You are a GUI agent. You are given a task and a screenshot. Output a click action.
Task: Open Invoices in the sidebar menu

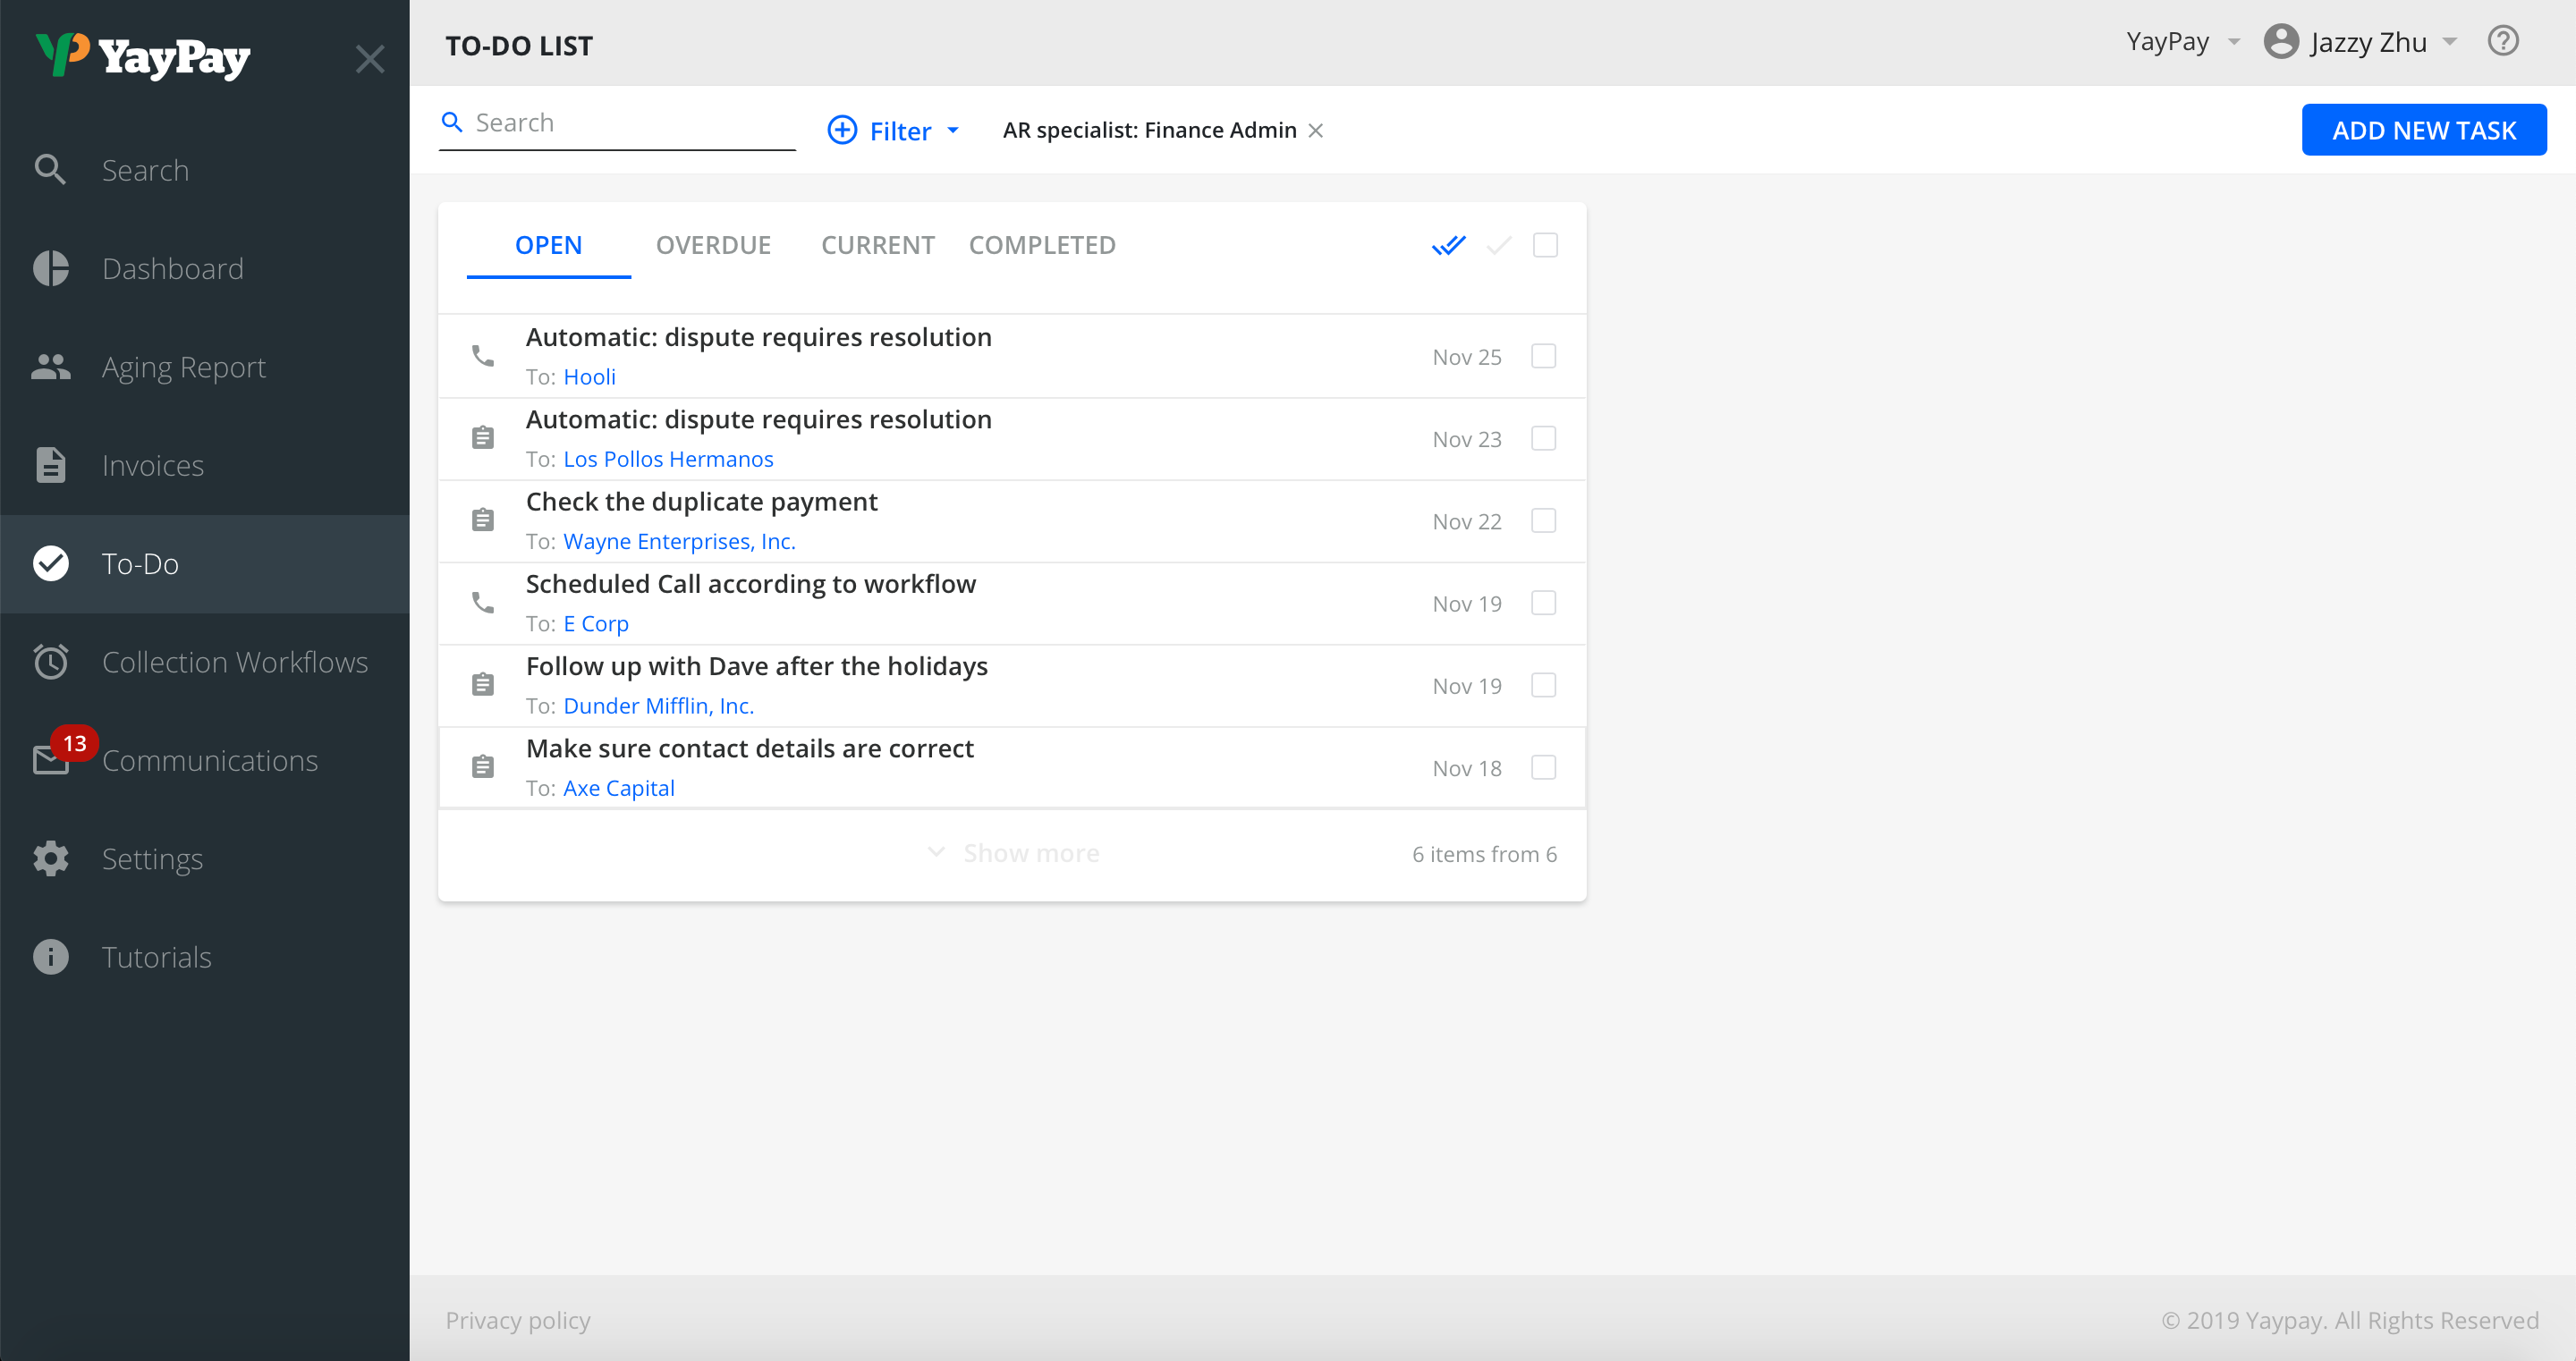204,465
